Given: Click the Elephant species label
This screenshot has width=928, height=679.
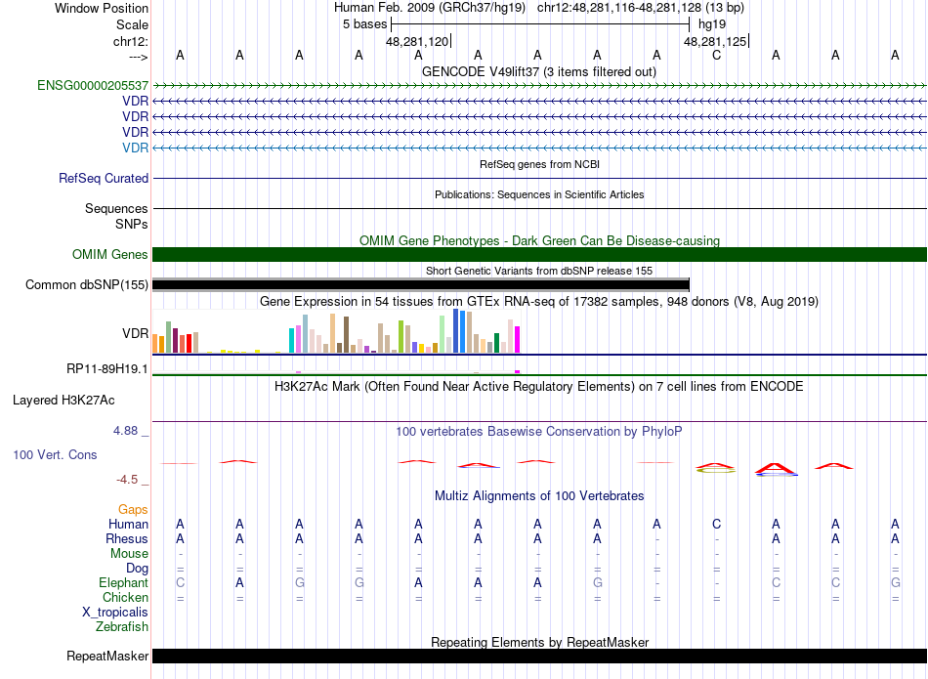Looking at the screenshot, I should pyautogui.click(x=123, y=583).
